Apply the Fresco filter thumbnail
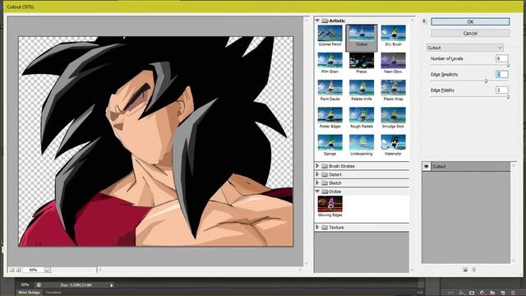Image resolution: width=526 pixels, height=296 pixels. 362,61
